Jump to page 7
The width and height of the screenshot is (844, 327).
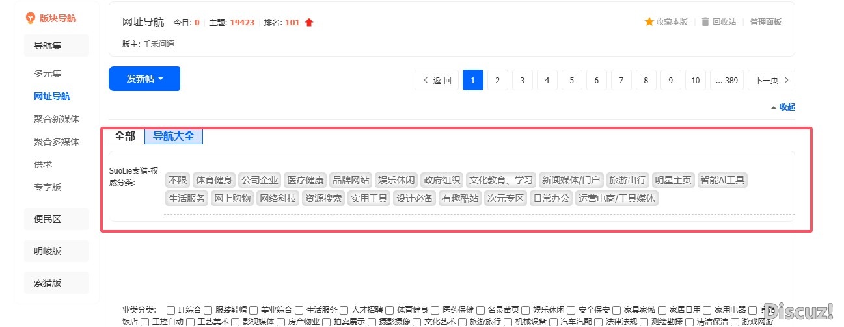[621, 80]
